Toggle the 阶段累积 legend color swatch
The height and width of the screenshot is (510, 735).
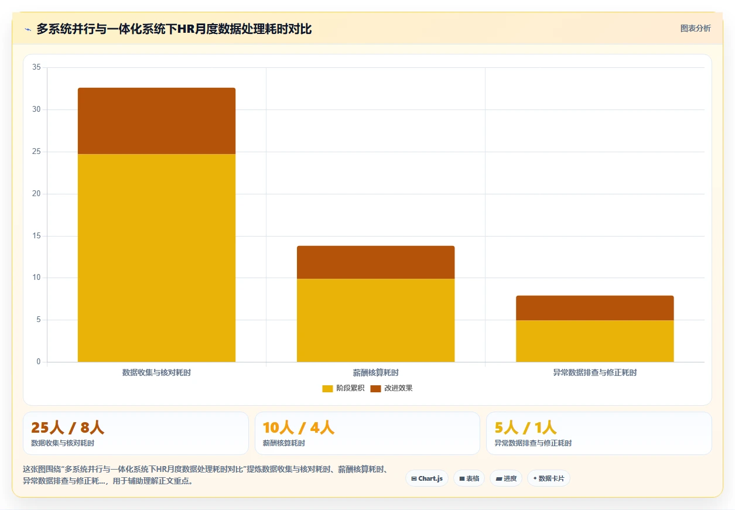click(327, 389)
